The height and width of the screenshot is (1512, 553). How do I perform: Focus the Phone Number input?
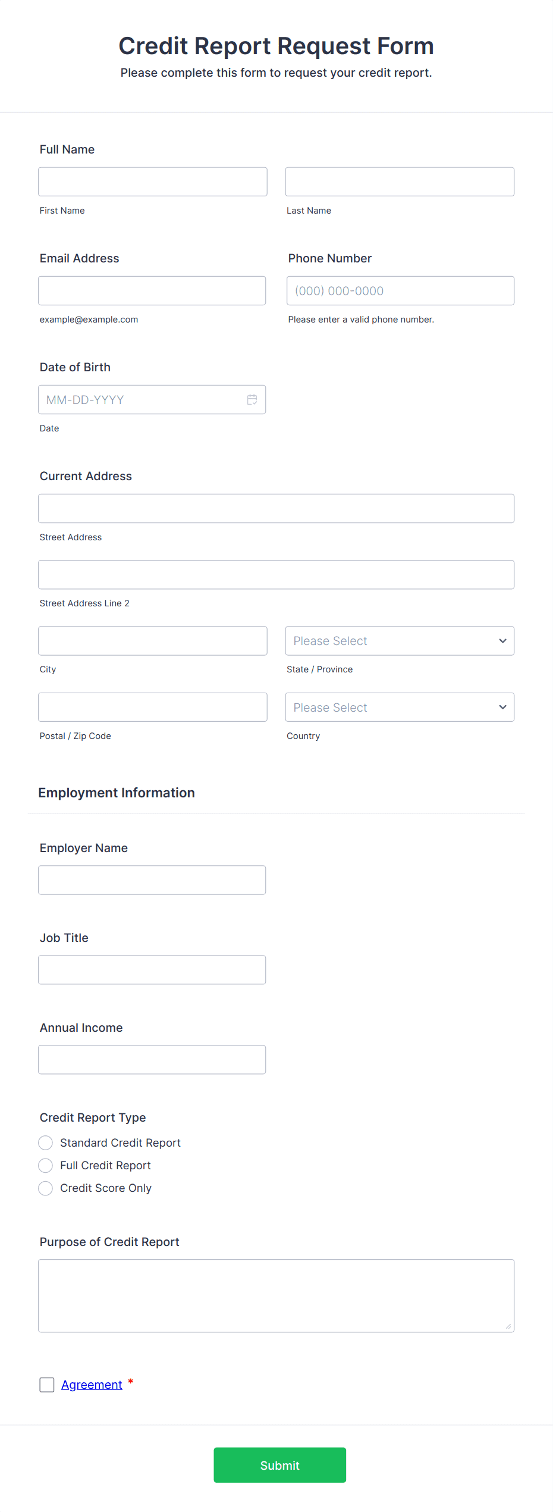pos(400,290)
